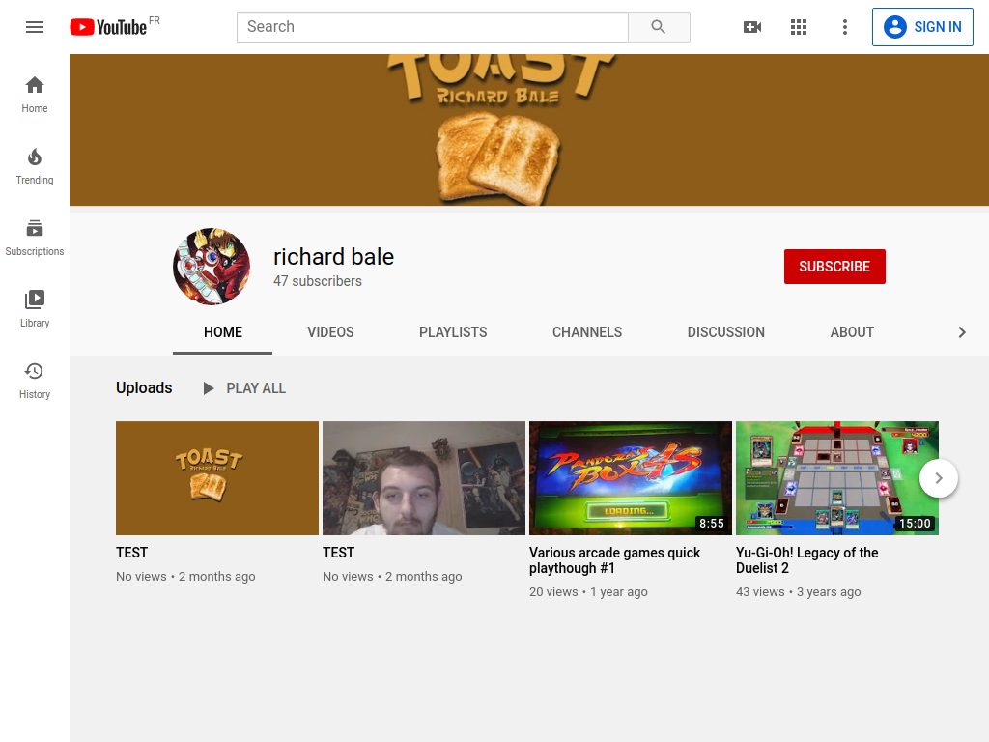
Task: Open the Uploads section heading
Action: [144, 388]
